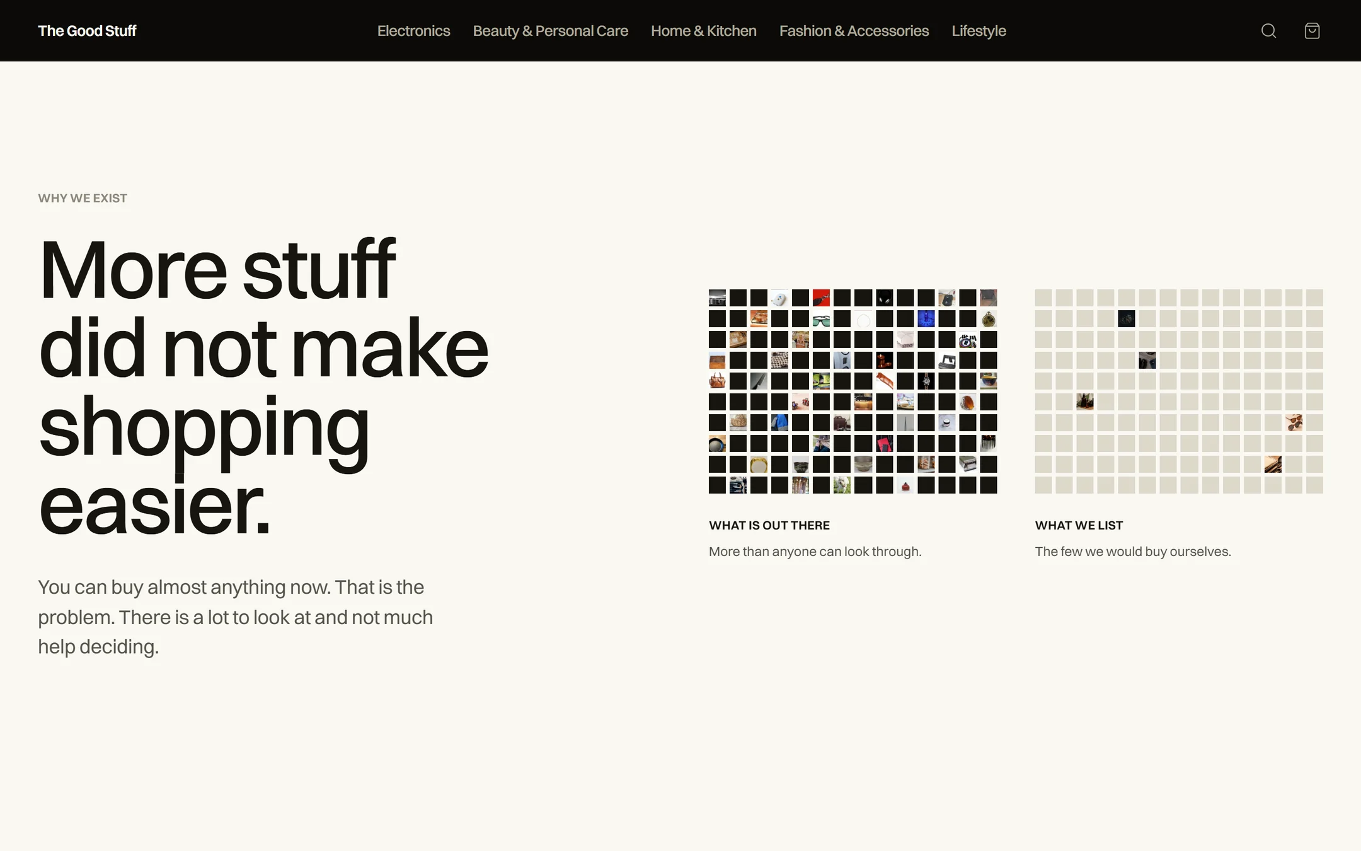Select the brown leather handbag thumbnail
This screenshot has width=1361, height=851.
(717, 381)
